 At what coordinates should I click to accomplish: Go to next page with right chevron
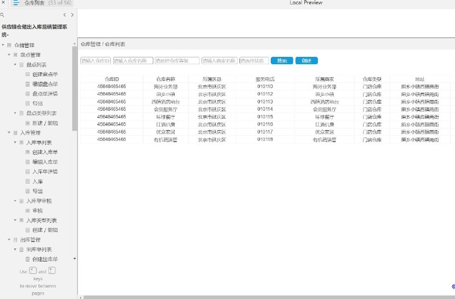coord(72,15)
